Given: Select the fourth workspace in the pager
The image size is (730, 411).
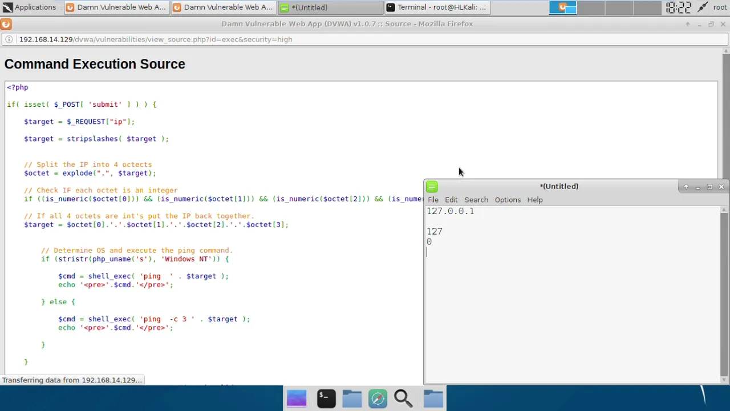Looking at the screenshot, I should [x=647, y=7].
